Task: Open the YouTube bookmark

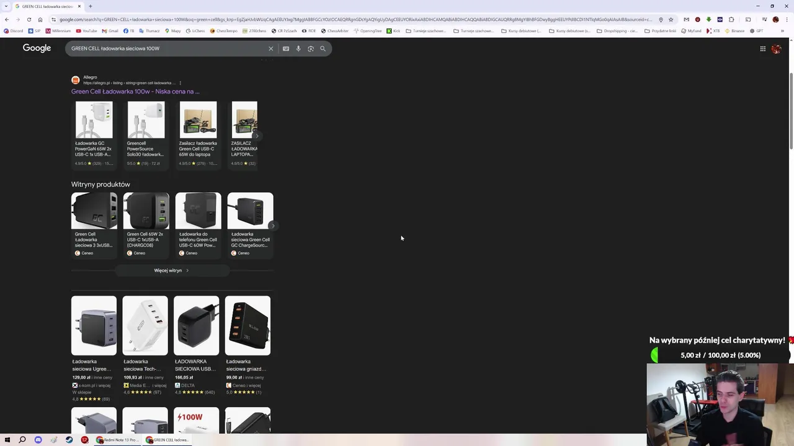Action: point(86,31)
